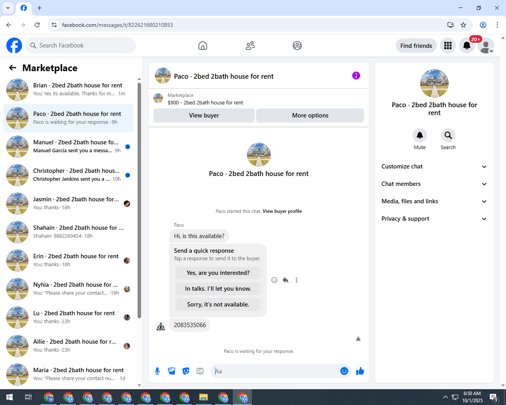This screenshot has width=506, height=405.
Task: Attach a file with the photo icon
Action: tap(172, 371)
